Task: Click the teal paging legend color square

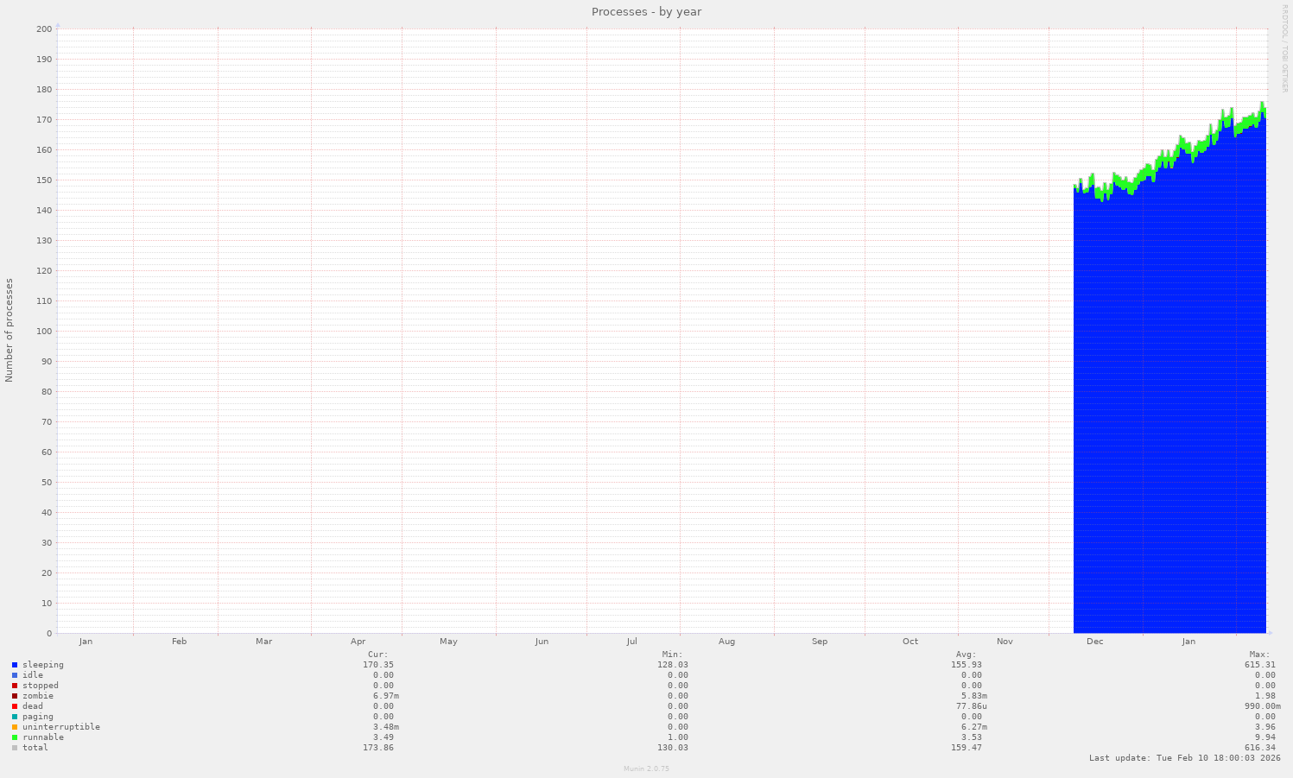Action: [x=15, y=717]
